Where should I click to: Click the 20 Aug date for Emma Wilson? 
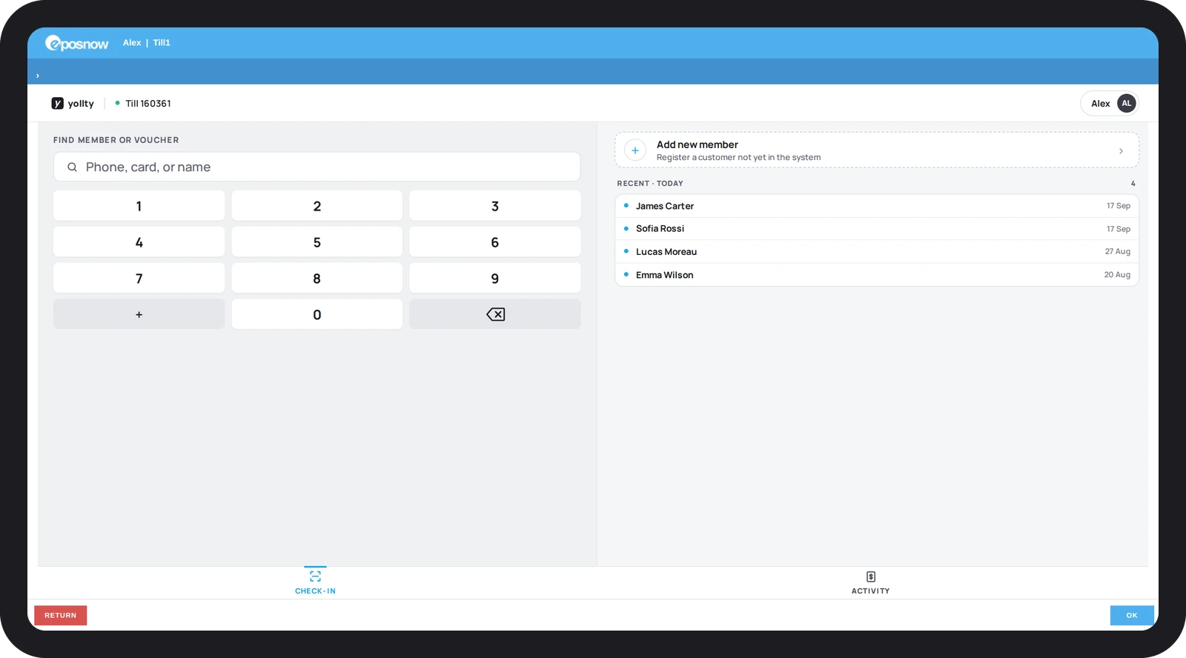1117,275
